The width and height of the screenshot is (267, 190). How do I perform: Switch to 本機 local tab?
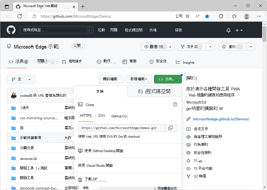[x=101, y=91]
